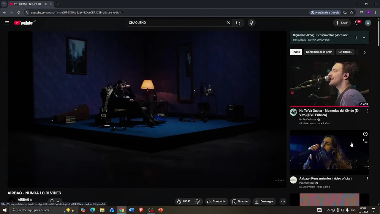The image size is (380, 214).
Task: Open YouTube notifications bell
Action: click(x=357, y=23)
